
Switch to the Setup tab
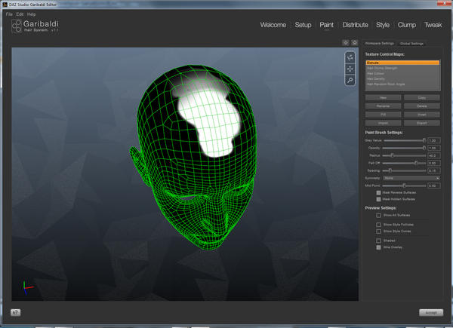303,25
